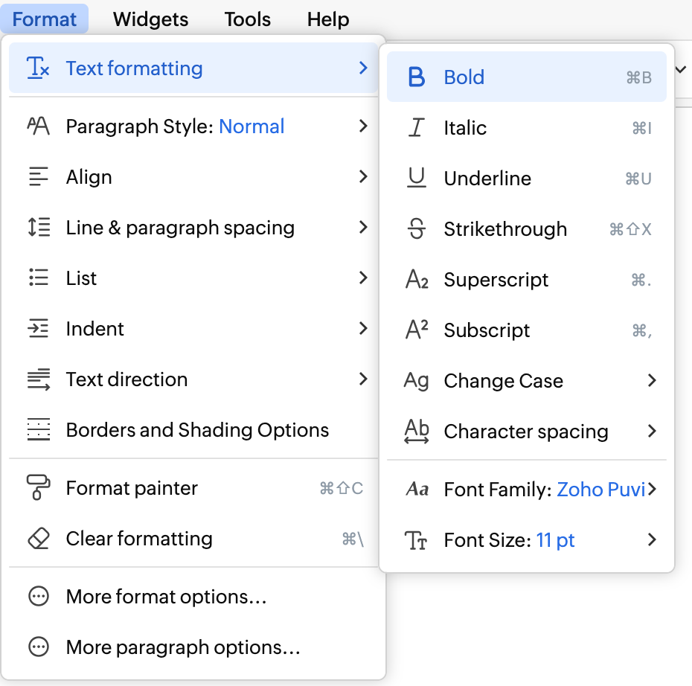Expand Font Size 11 pt chevron
Image resolution: width=692 pixels, height=686 pixels.
click(x=652, y=540)
